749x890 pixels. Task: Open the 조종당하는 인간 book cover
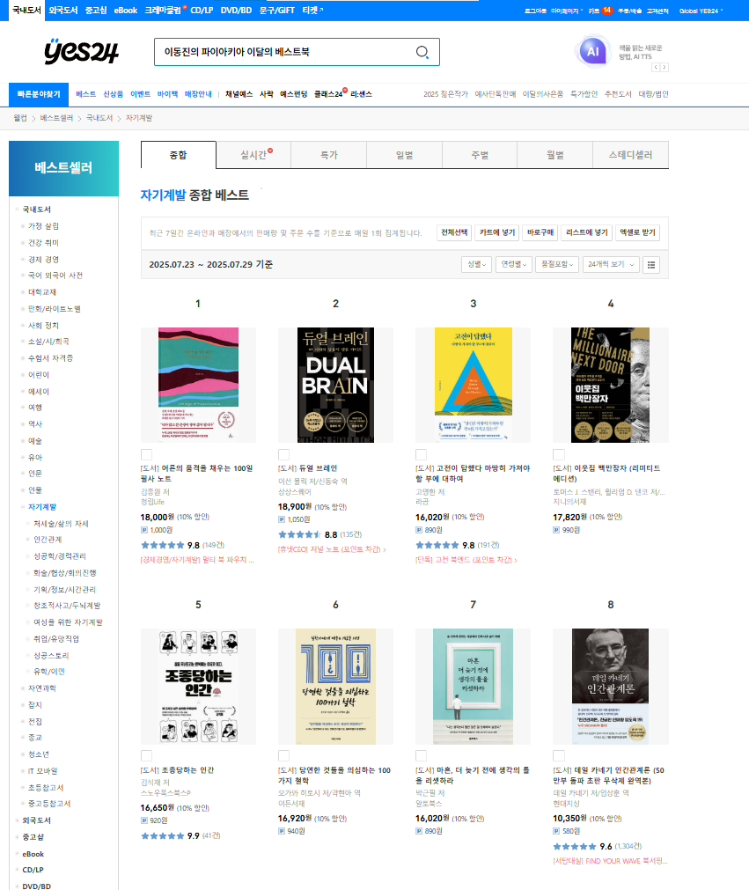pyautogui.click(x=198, y=687)
